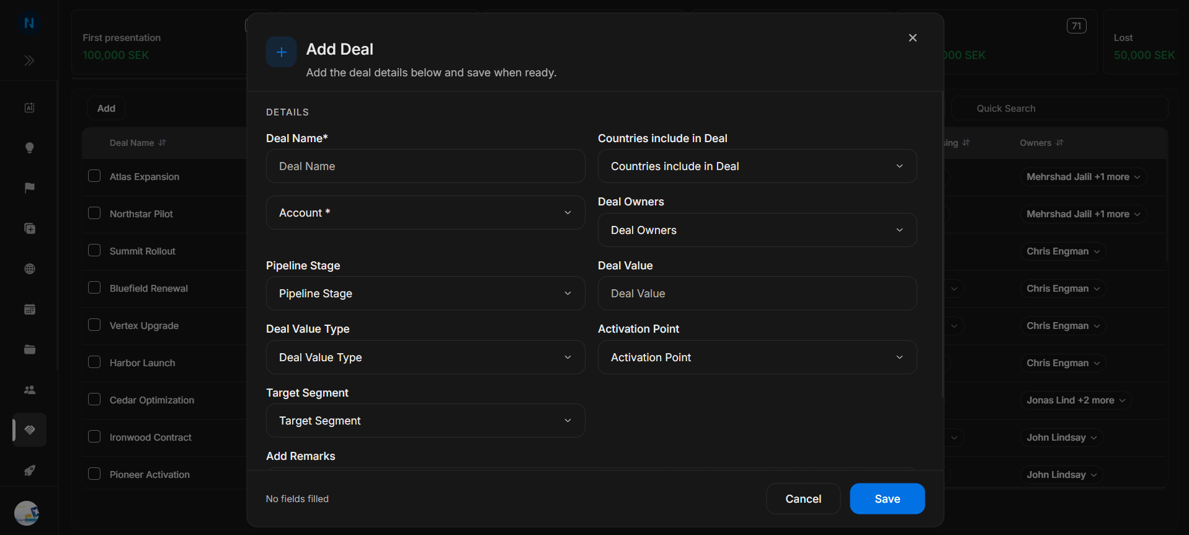This screenshot has height=535, width=1189.
Task: Open owner dropdown for Pioneer Activation row
Action: [1062, 475]
